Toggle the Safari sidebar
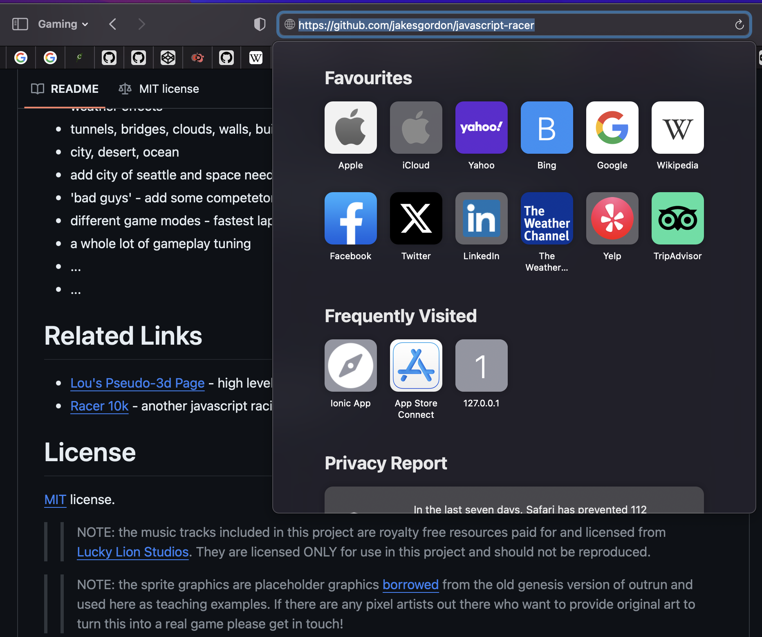 [20, 24]
